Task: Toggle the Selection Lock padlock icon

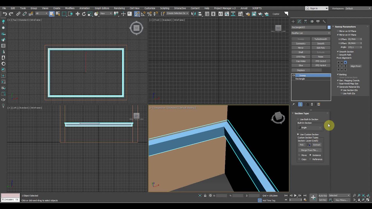Action: point(205,196)
